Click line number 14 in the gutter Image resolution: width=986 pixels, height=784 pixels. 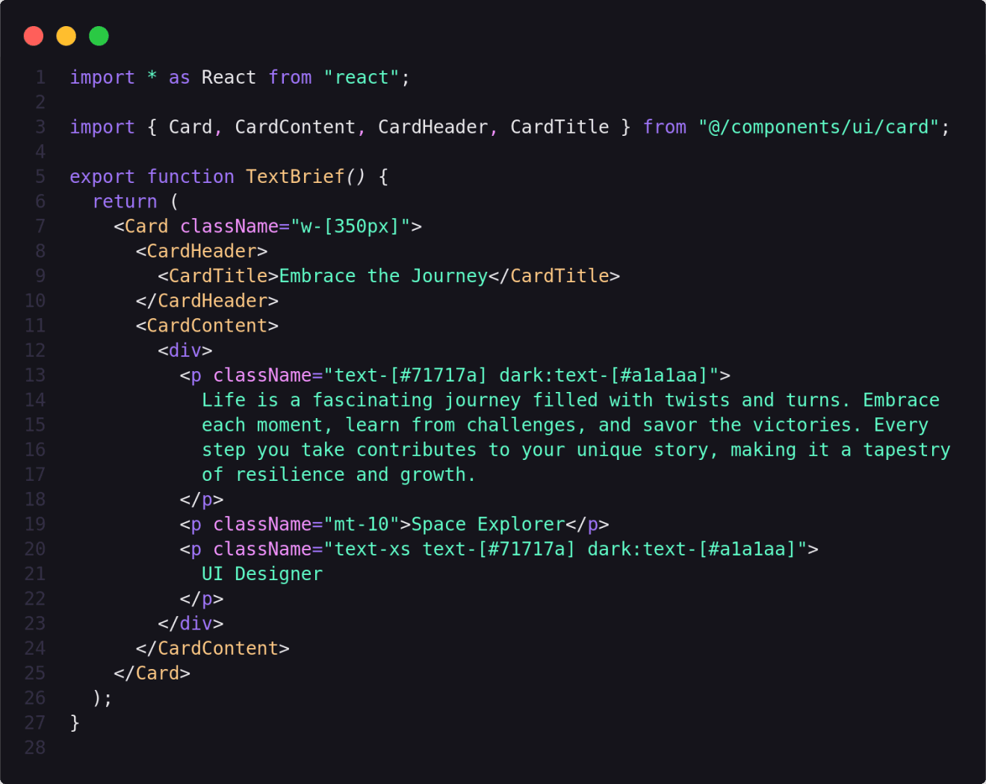tap(35, 400)
